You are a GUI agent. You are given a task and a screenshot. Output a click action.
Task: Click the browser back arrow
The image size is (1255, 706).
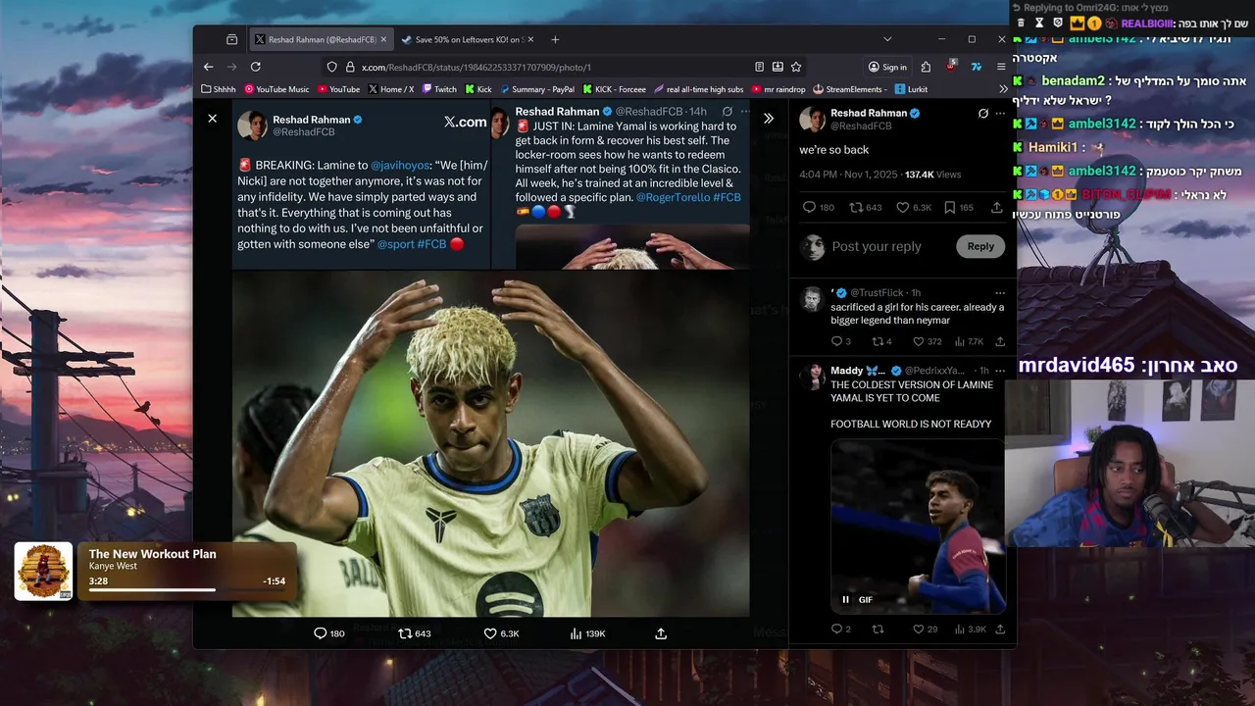tap(208, 67)
